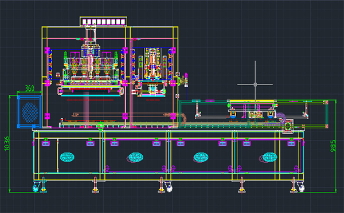Image resolution: width=344 pixels, height=213 pixels.
Task: Select the leftmost cyan ellipse on cabinet door
Action: [x=67, y=157]
